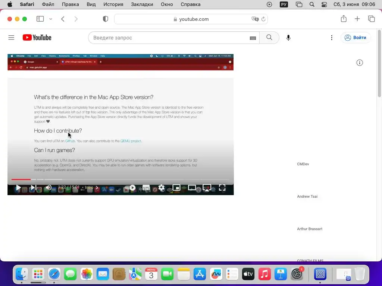Open Messages from the Dock
382x286 pixels.
(71, 274)
